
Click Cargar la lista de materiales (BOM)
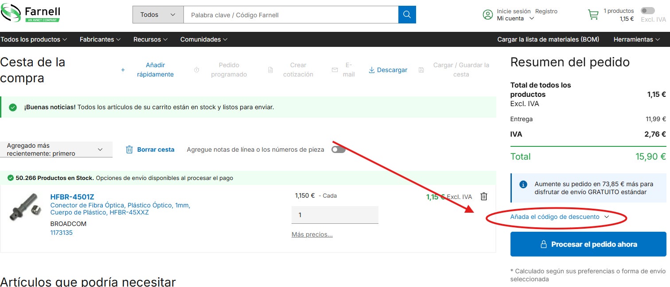click(548, 39)
